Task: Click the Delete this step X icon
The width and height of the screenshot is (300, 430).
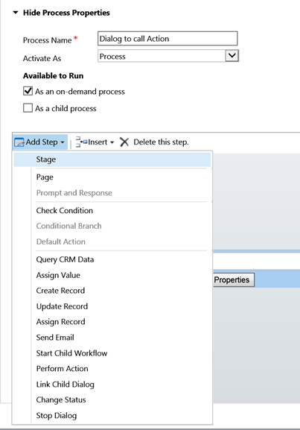Action: 124,142
